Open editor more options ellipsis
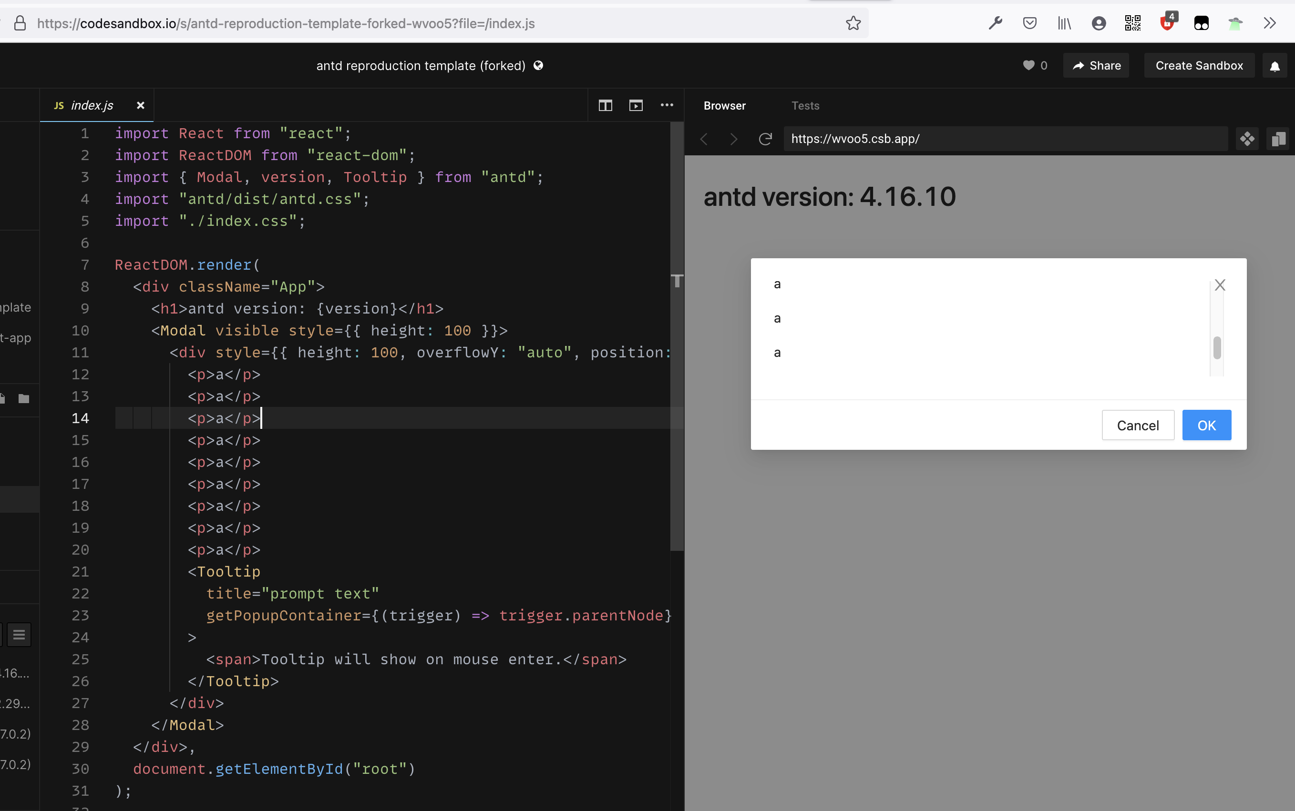 coord(667,105)
